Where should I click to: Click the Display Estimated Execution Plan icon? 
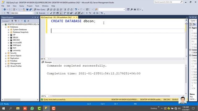pyautogui.click(x=54, y=13)
